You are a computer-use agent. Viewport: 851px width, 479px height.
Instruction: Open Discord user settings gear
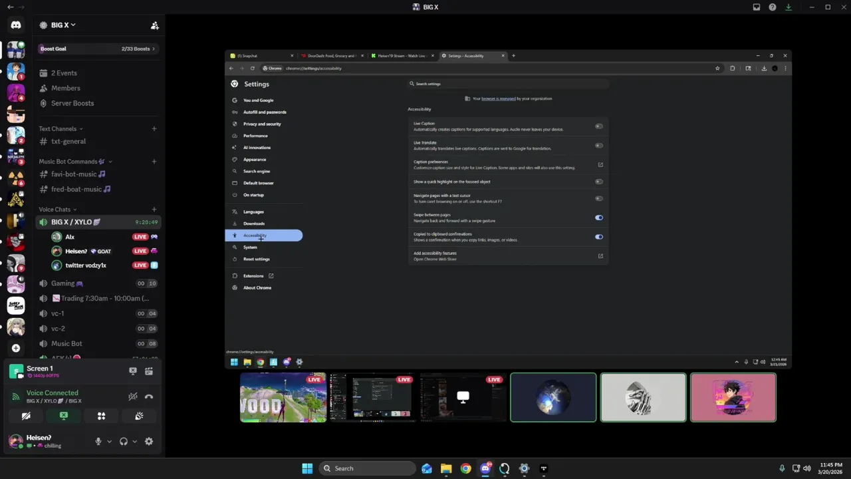149,441
